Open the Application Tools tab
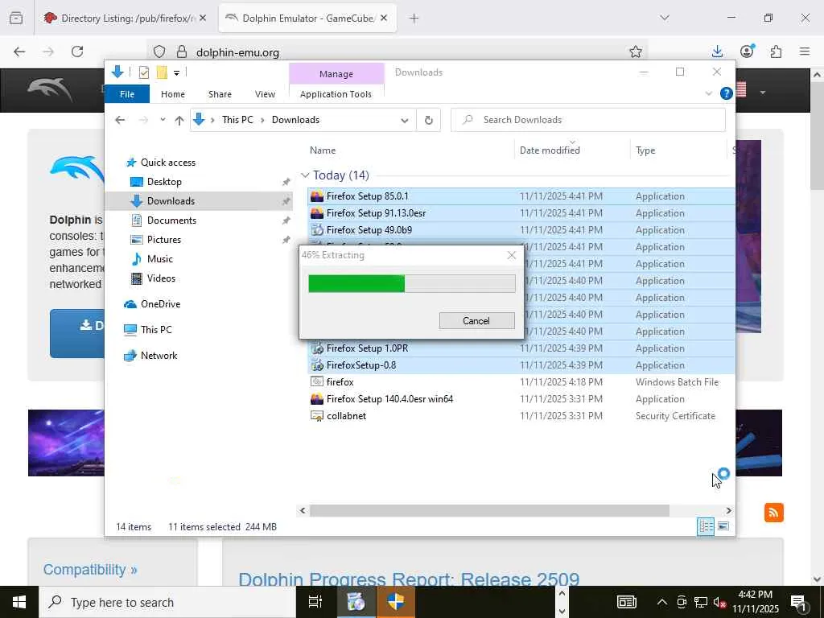824x618 pixels. [x=336, y=94]
